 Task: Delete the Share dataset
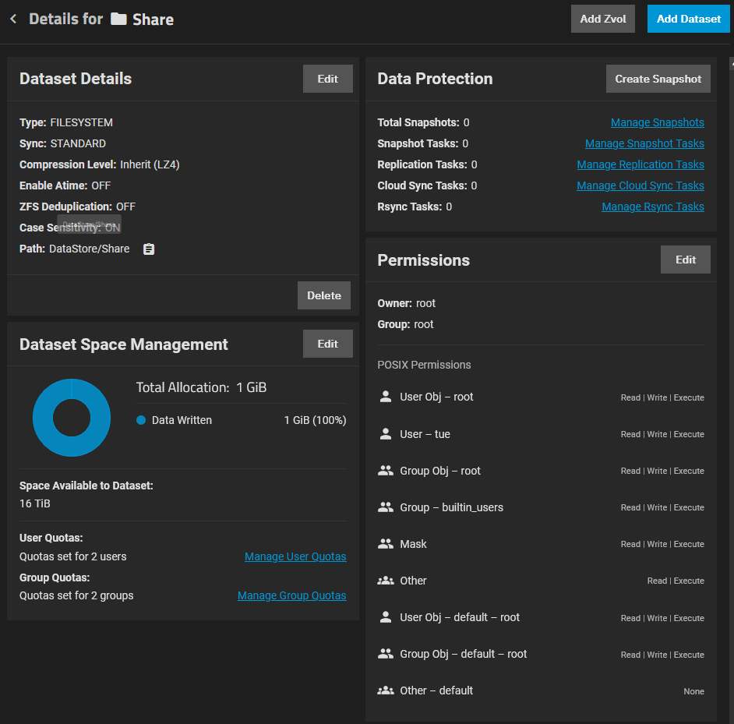point(324,295)
